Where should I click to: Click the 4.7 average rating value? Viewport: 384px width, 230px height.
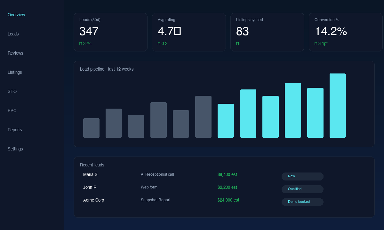click(169, 31)
